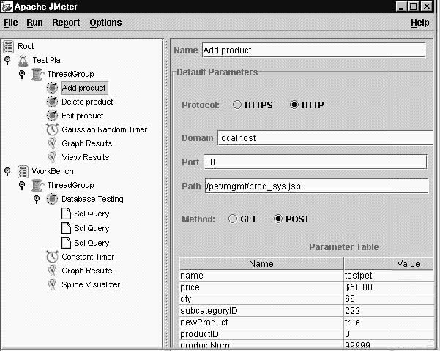440x351 pixels.
Task: Select the Constant Timer tree item
Action: tap(88, 257)
